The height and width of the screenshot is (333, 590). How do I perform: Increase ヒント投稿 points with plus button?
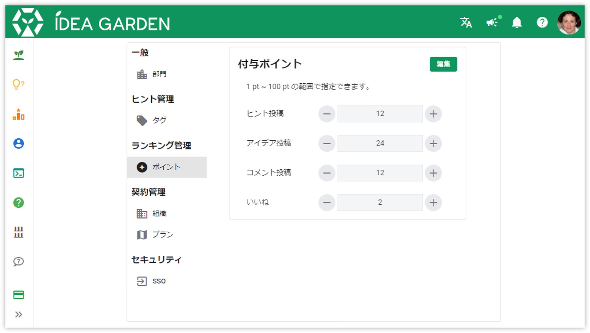coord(433,114)
